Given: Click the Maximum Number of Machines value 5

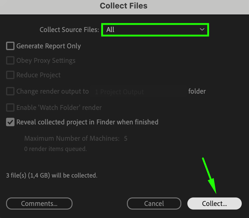Looking at the screenshot, I should point(125,139).
